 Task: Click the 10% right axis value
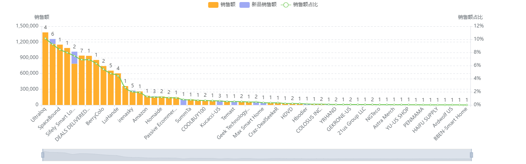tap(479, 39)
